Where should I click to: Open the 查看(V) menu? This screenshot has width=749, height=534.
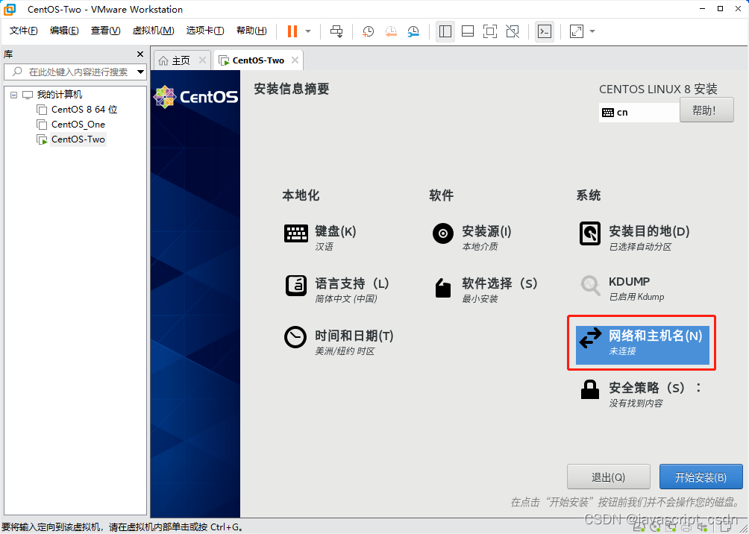[x=105, y=31]
